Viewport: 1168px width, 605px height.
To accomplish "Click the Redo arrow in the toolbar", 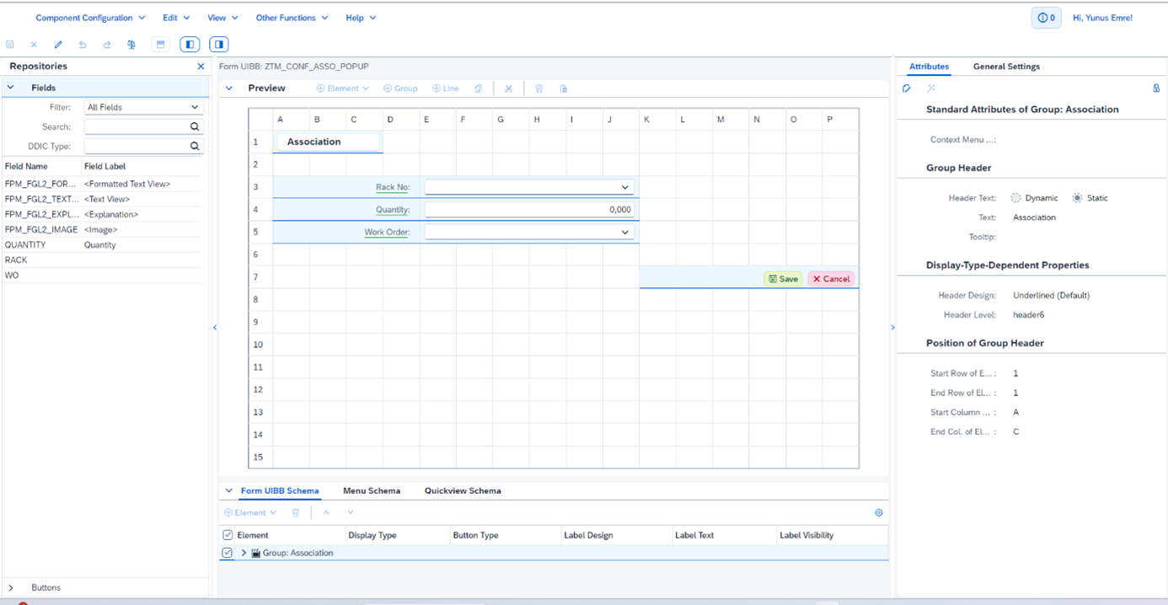I will pos(106,44).
